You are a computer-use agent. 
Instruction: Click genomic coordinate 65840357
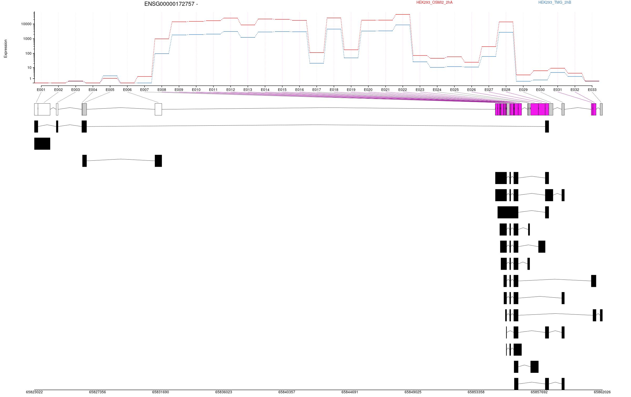click(287, 392)
